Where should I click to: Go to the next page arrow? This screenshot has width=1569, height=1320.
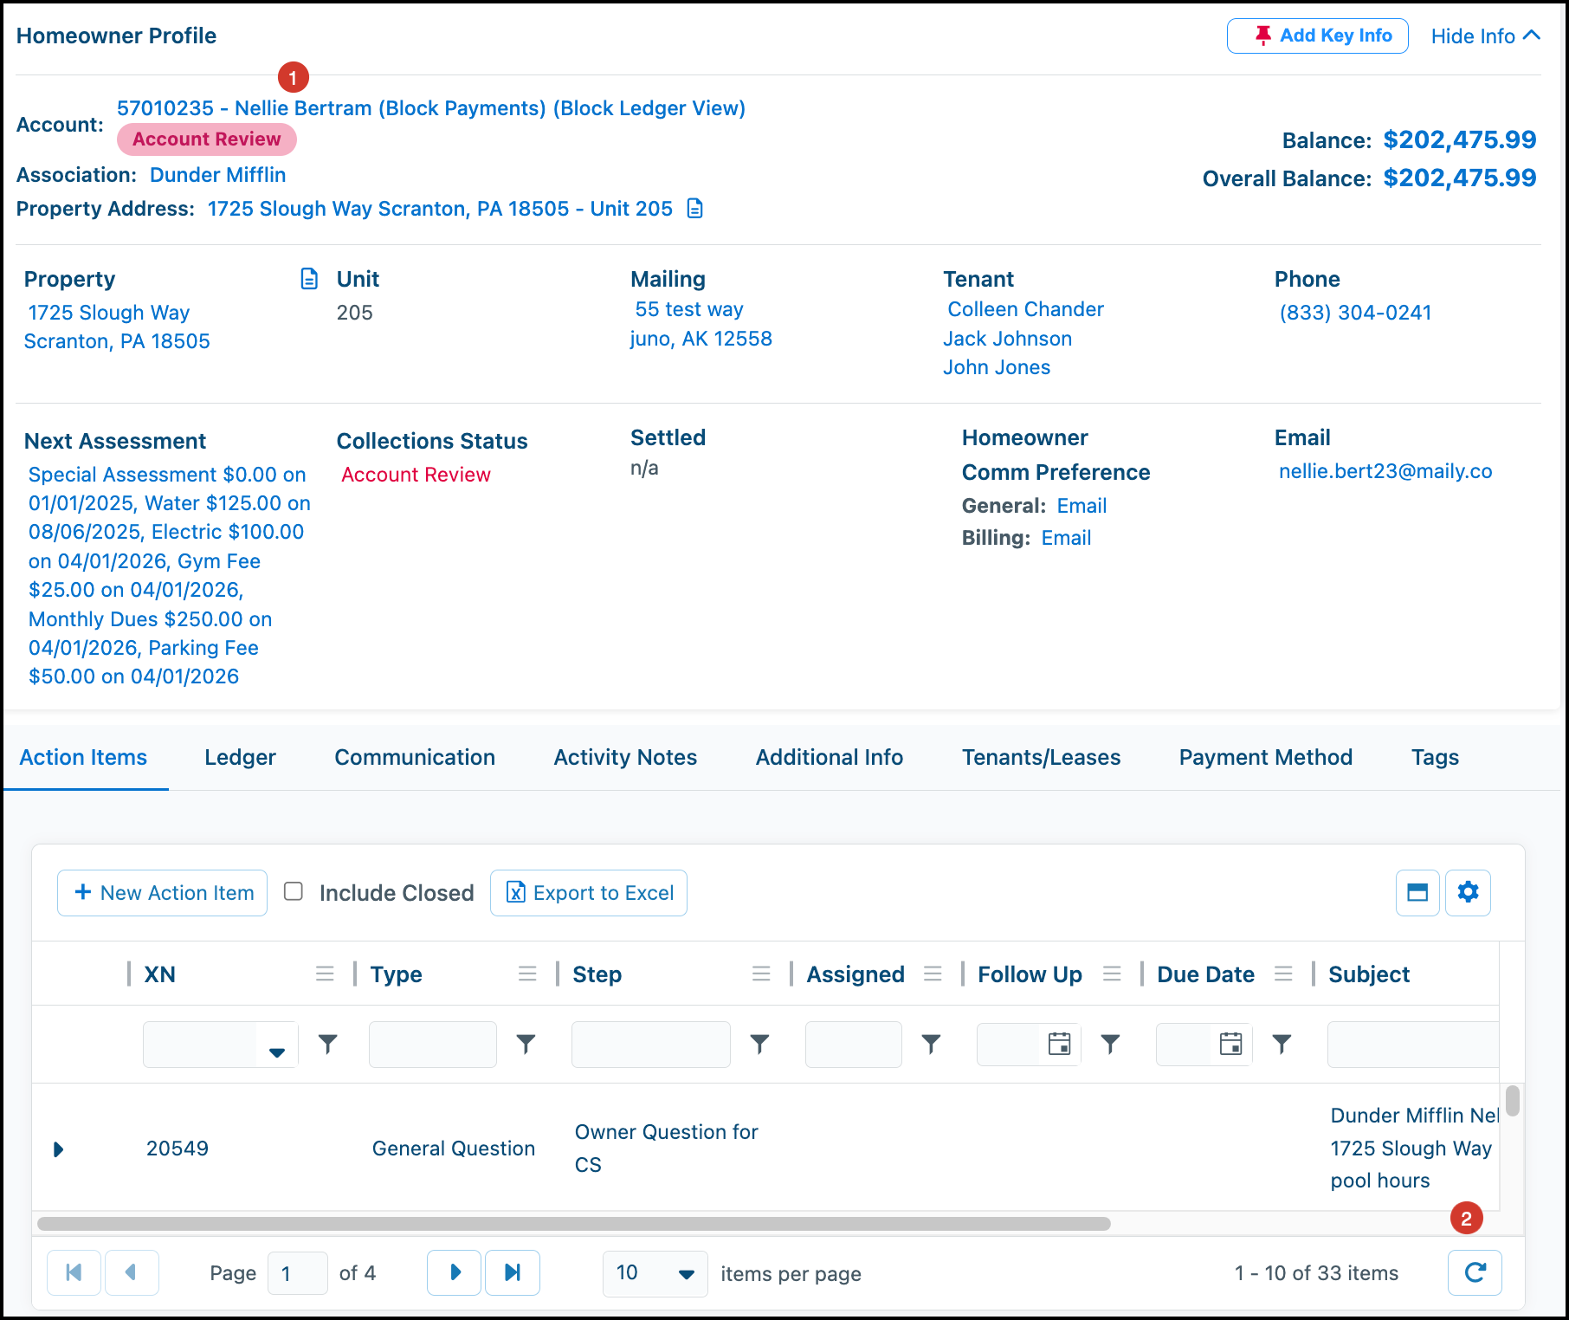click(455, 1272)
